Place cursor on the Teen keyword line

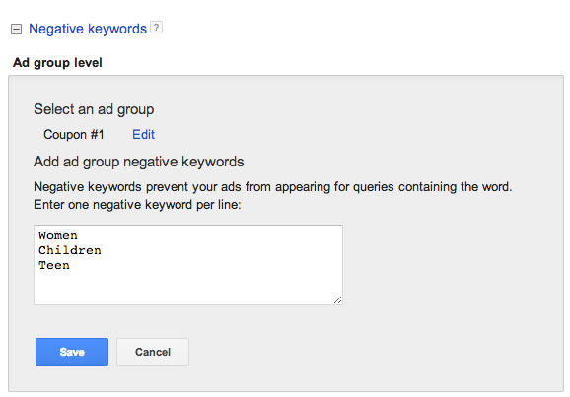point(54,265)
